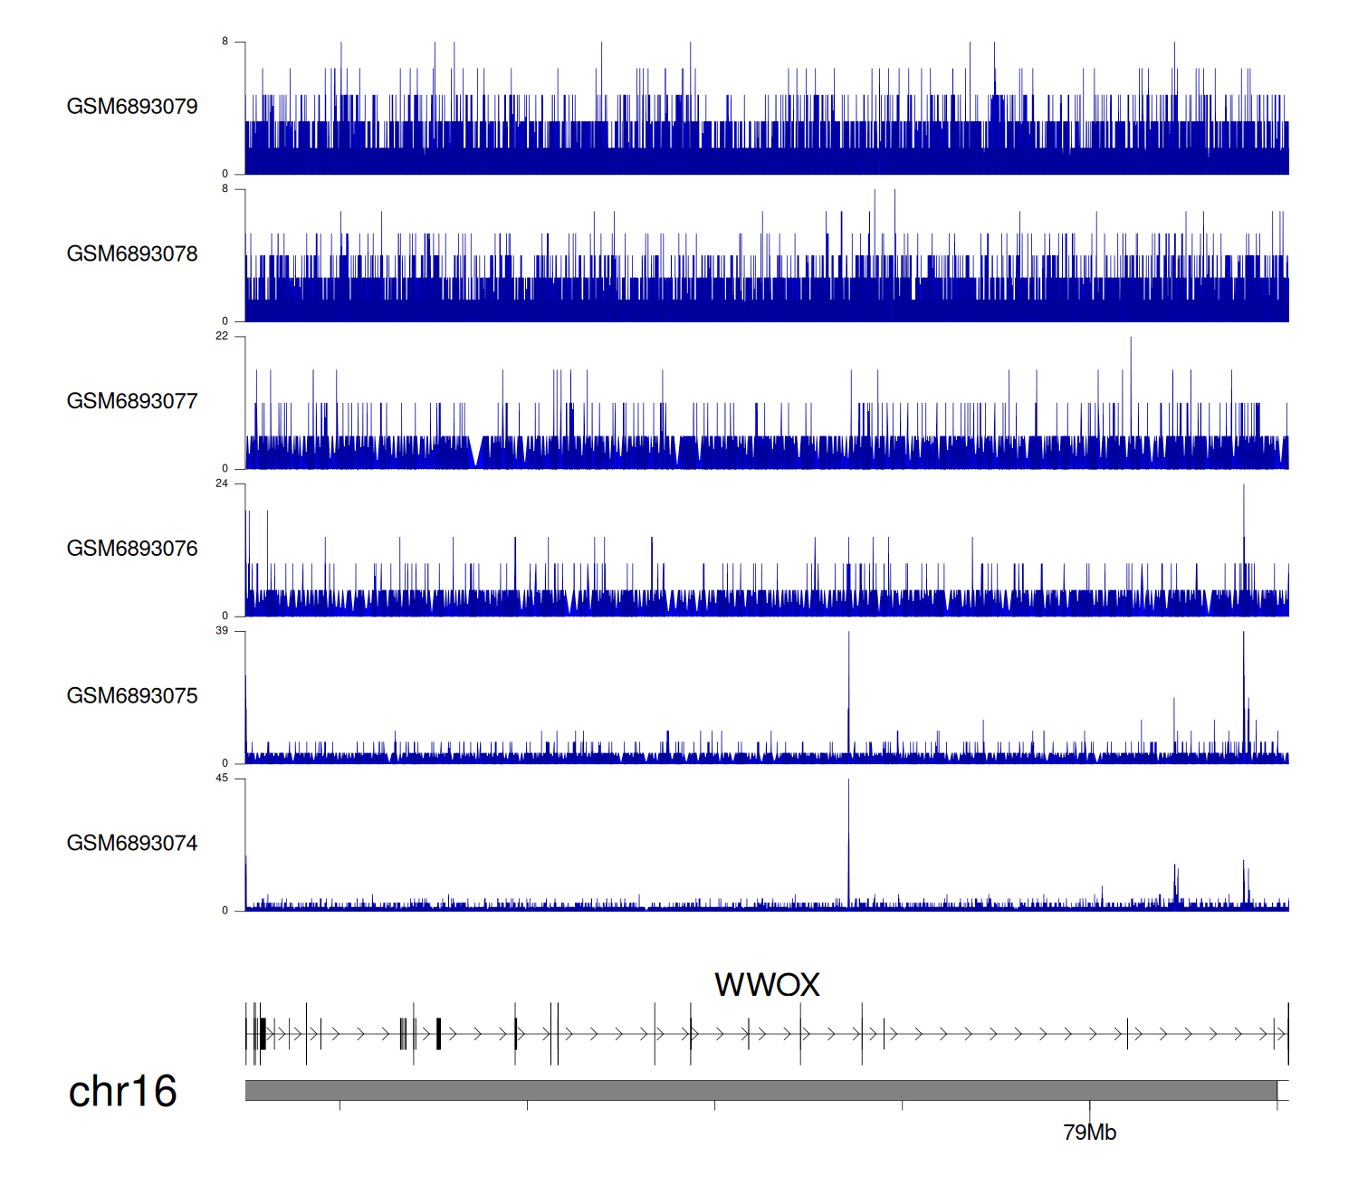Image resolution: width=1358 pixels, height=1195 pixels.
Task: Click the WWOX gene name
Action: (767, 985)
